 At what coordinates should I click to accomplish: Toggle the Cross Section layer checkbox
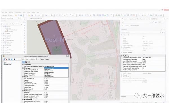[4, 51]
